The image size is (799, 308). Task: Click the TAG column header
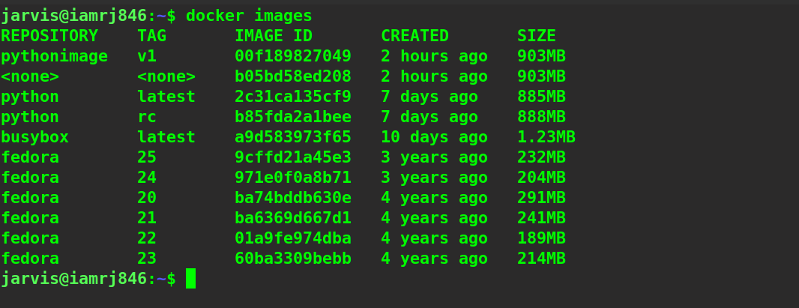click(x=152, y=36)
